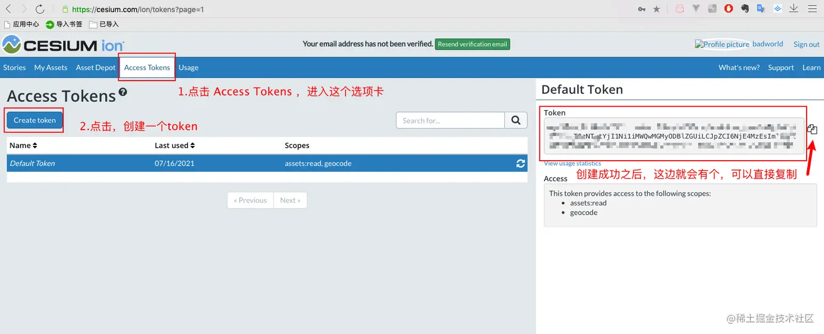Screen dimensions: 824x334
Task: Click the assets:read scope list item
Action: pos(588,203)
